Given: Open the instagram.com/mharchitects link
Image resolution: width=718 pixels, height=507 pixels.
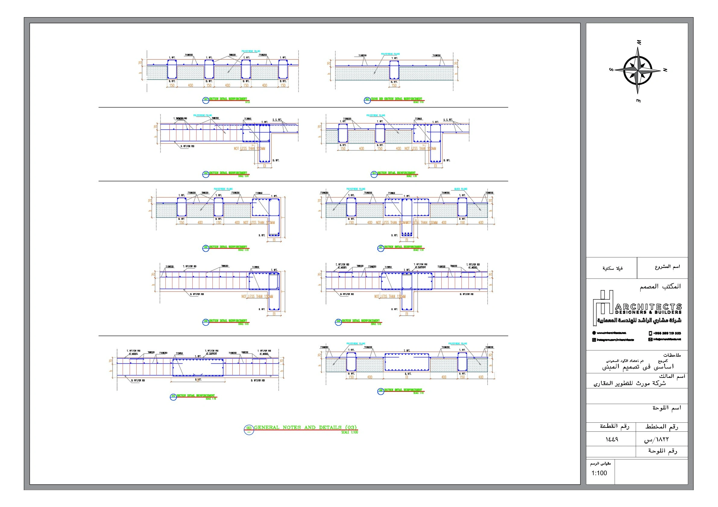Looking at the screenshot, I should click(x=615, y=340).
